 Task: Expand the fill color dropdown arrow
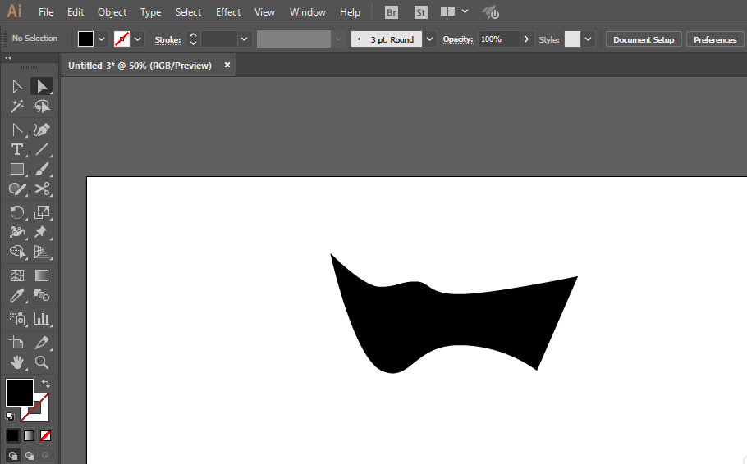(102, 39)
